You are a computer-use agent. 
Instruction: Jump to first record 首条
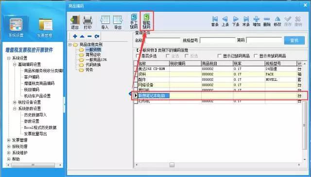tap(215, 21)
